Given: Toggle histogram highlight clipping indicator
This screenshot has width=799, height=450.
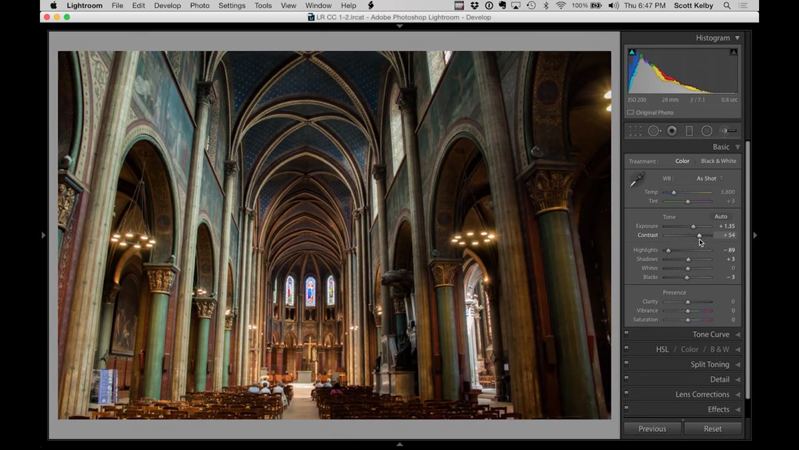Looking at the screenshot, I should [734, 52].
